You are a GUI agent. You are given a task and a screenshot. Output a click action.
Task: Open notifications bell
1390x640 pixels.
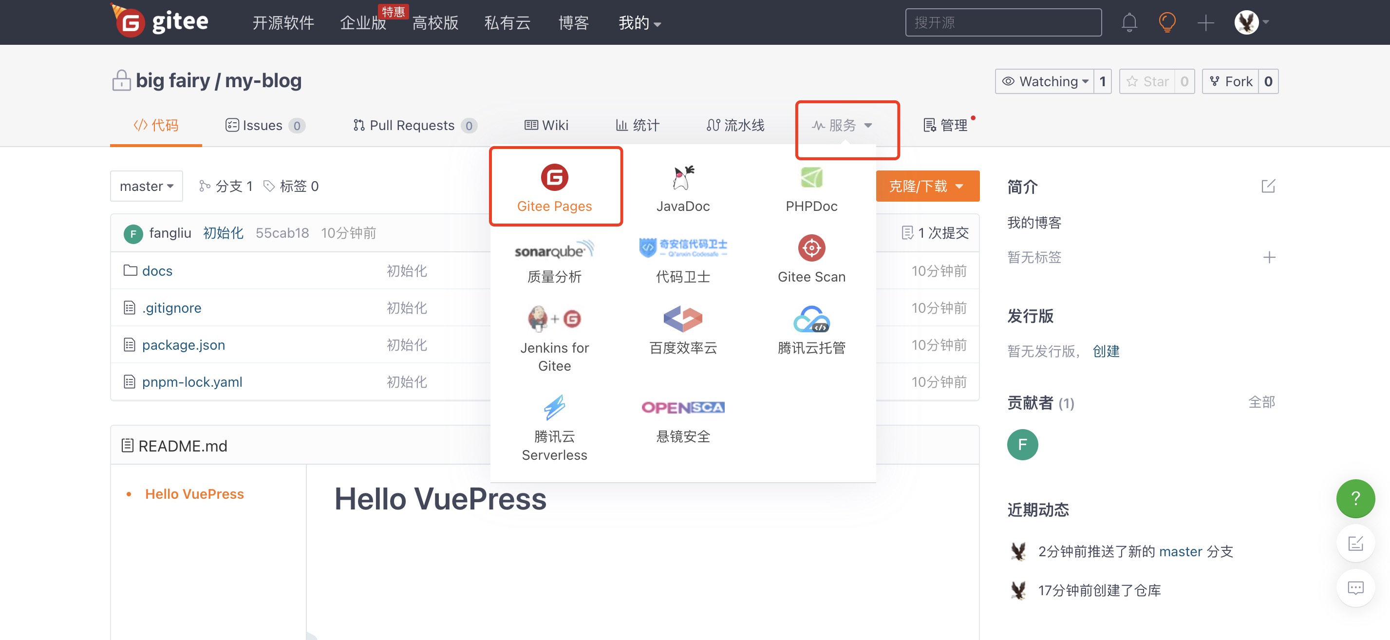point(1129,22)
